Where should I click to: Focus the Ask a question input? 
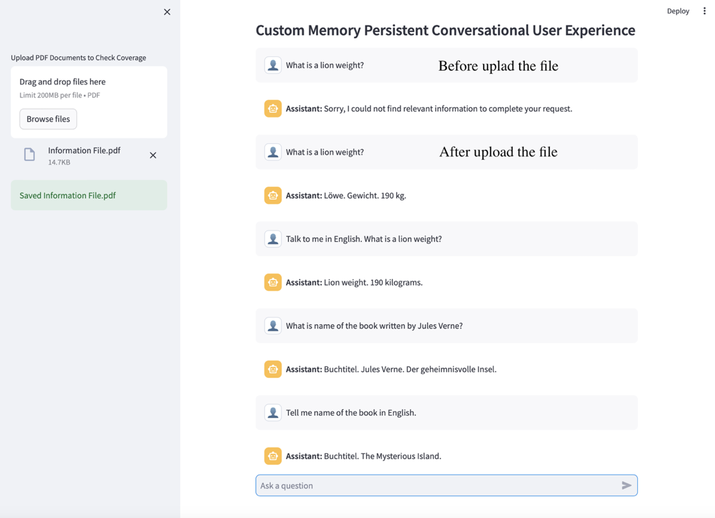pos(434,485)
